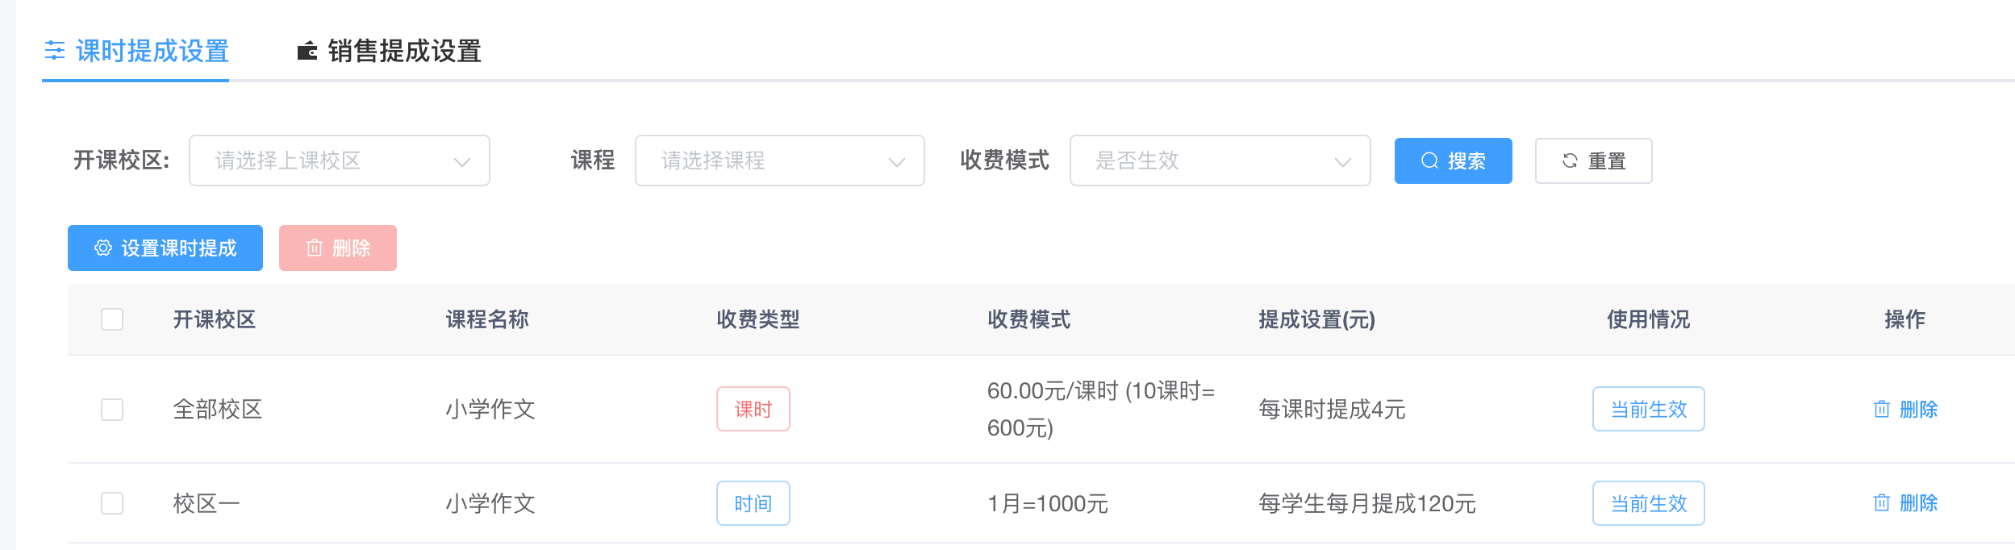The height and width of the screenshot is (550, 2015).
Task: Click 当前生效 button in 全部校区 row
Action: coord(1649,409)
